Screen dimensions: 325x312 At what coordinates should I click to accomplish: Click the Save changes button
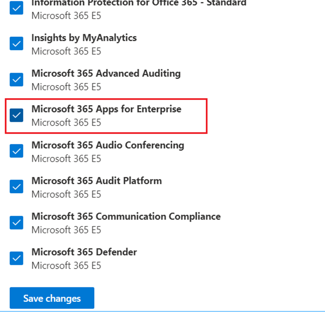click(x=52, y=298)
